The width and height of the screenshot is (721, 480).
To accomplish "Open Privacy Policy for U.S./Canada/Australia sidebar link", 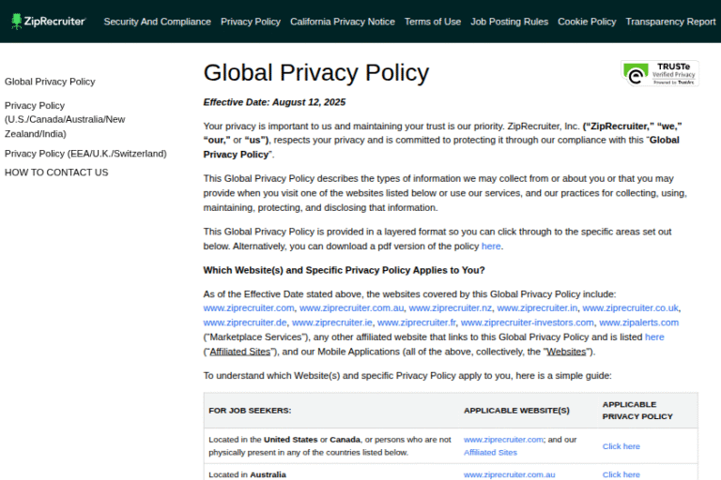I will [x=64, y=119].
